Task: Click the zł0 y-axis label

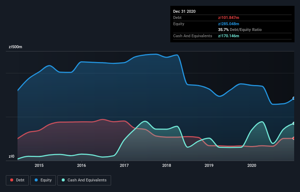Action: point(11,157)
